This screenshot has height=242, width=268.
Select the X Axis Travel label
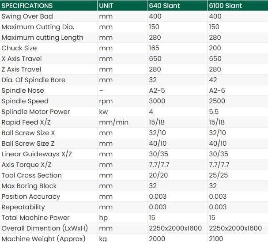[22, 59]
